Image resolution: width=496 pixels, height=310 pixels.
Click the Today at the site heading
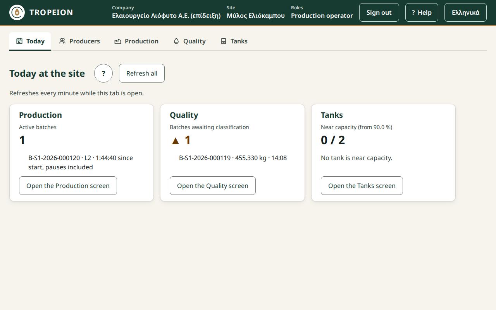[x=47, y=73]
